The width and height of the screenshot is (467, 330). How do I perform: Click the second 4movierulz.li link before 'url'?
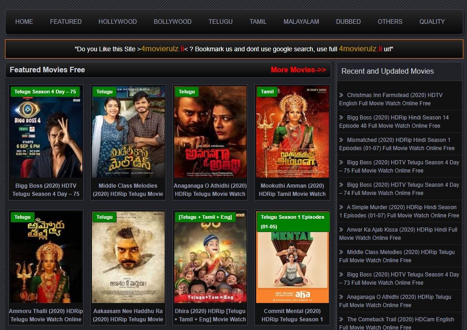click(360, 49)
